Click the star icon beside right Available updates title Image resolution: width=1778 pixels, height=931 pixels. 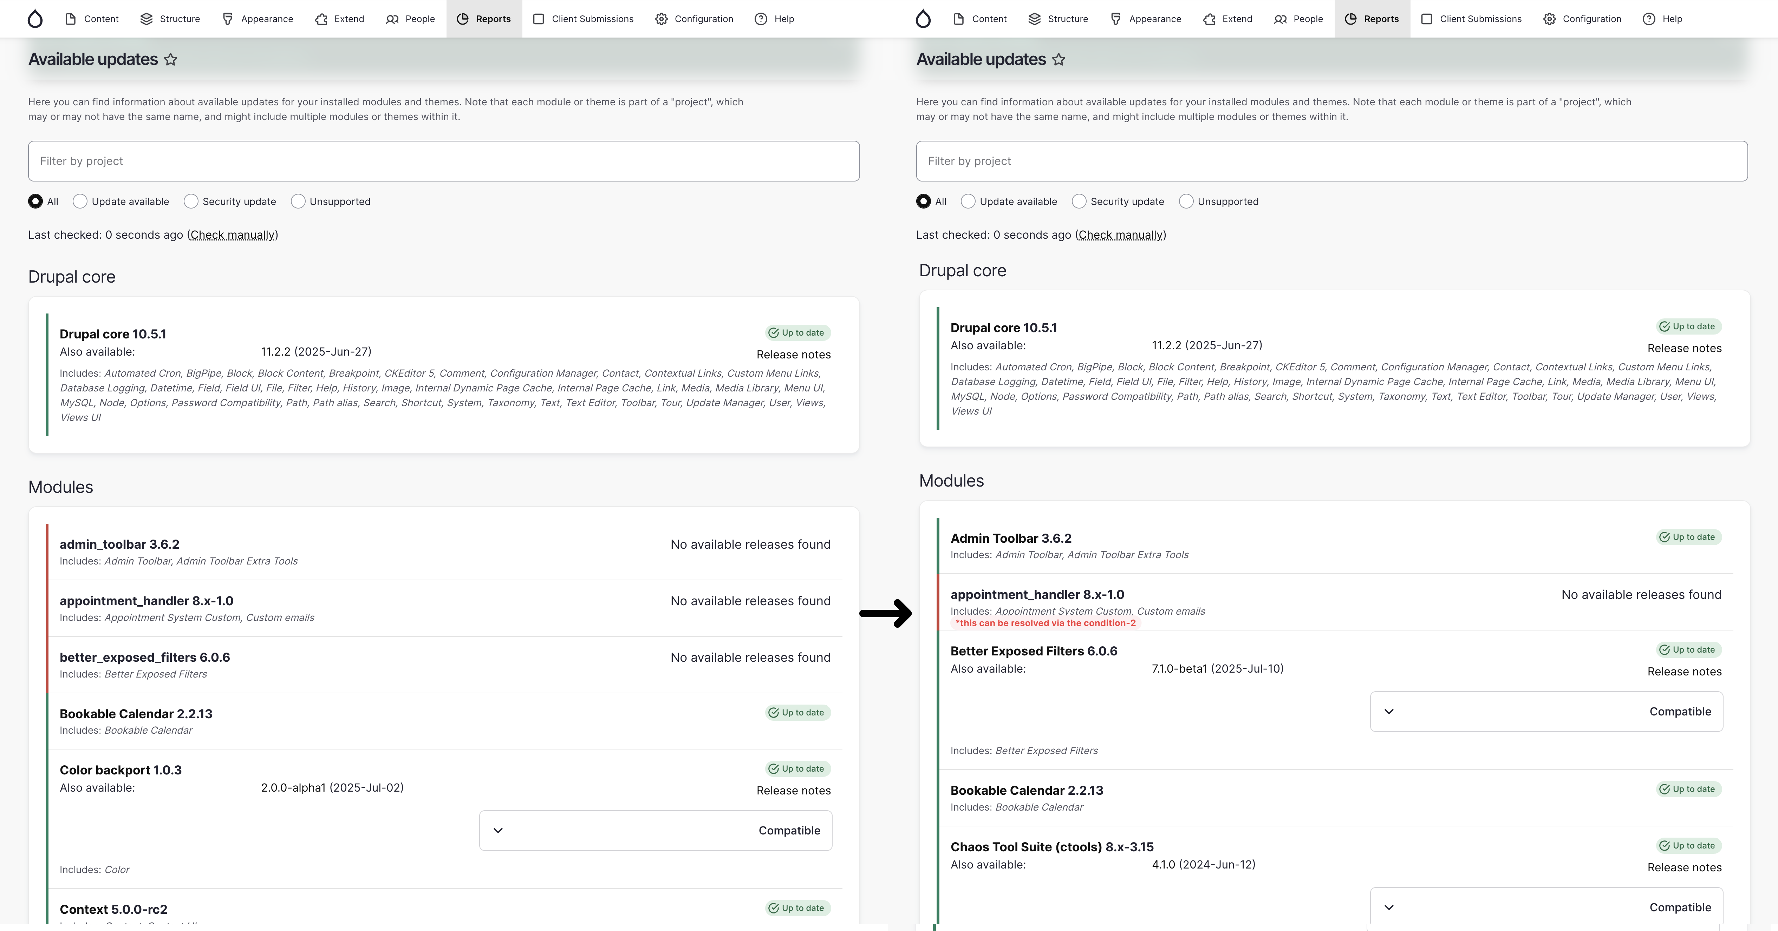(x=1058, y=60)
